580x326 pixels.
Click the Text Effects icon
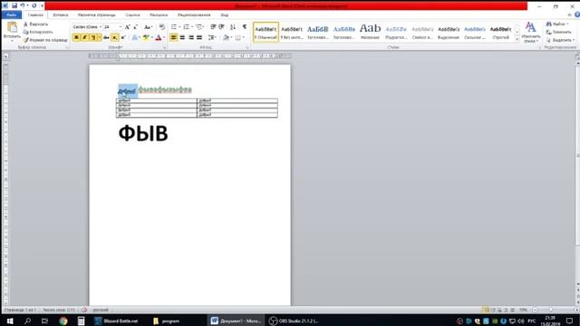[x=135, y=37]
